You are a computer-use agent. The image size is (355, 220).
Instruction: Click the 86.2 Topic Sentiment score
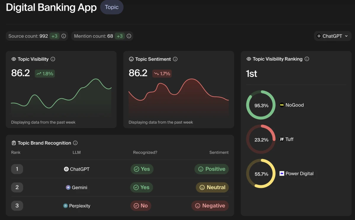[138, 73]
